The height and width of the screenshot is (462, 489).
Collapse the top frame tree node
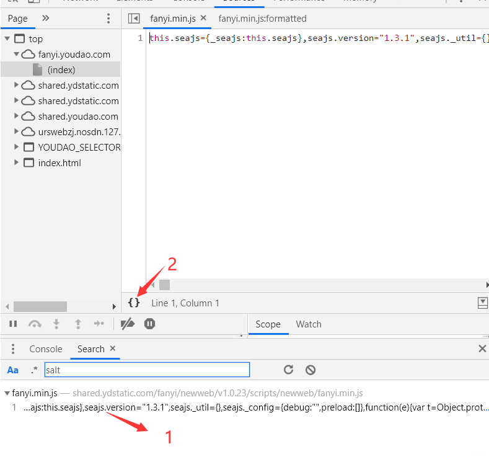tap(7, 38)
